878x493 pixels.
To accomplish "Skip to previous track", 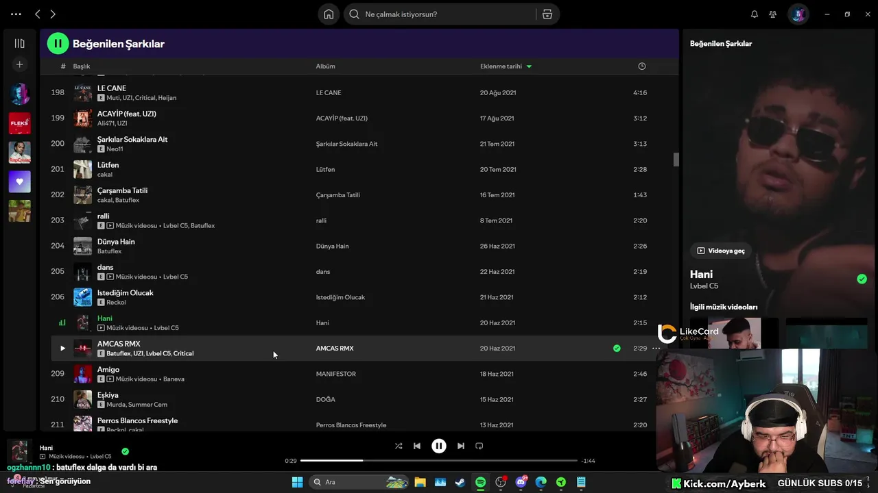I will pyautogui.click(x=417, y=446).
